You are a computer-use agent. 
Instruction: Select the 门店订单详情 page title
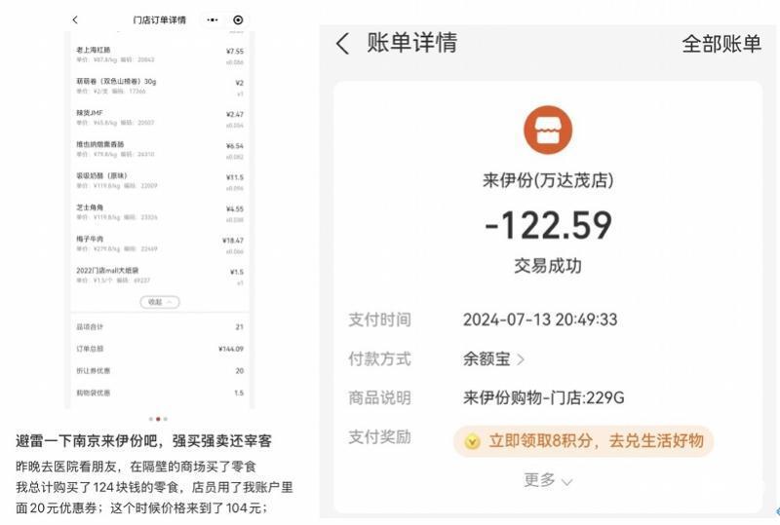(159, 19)
